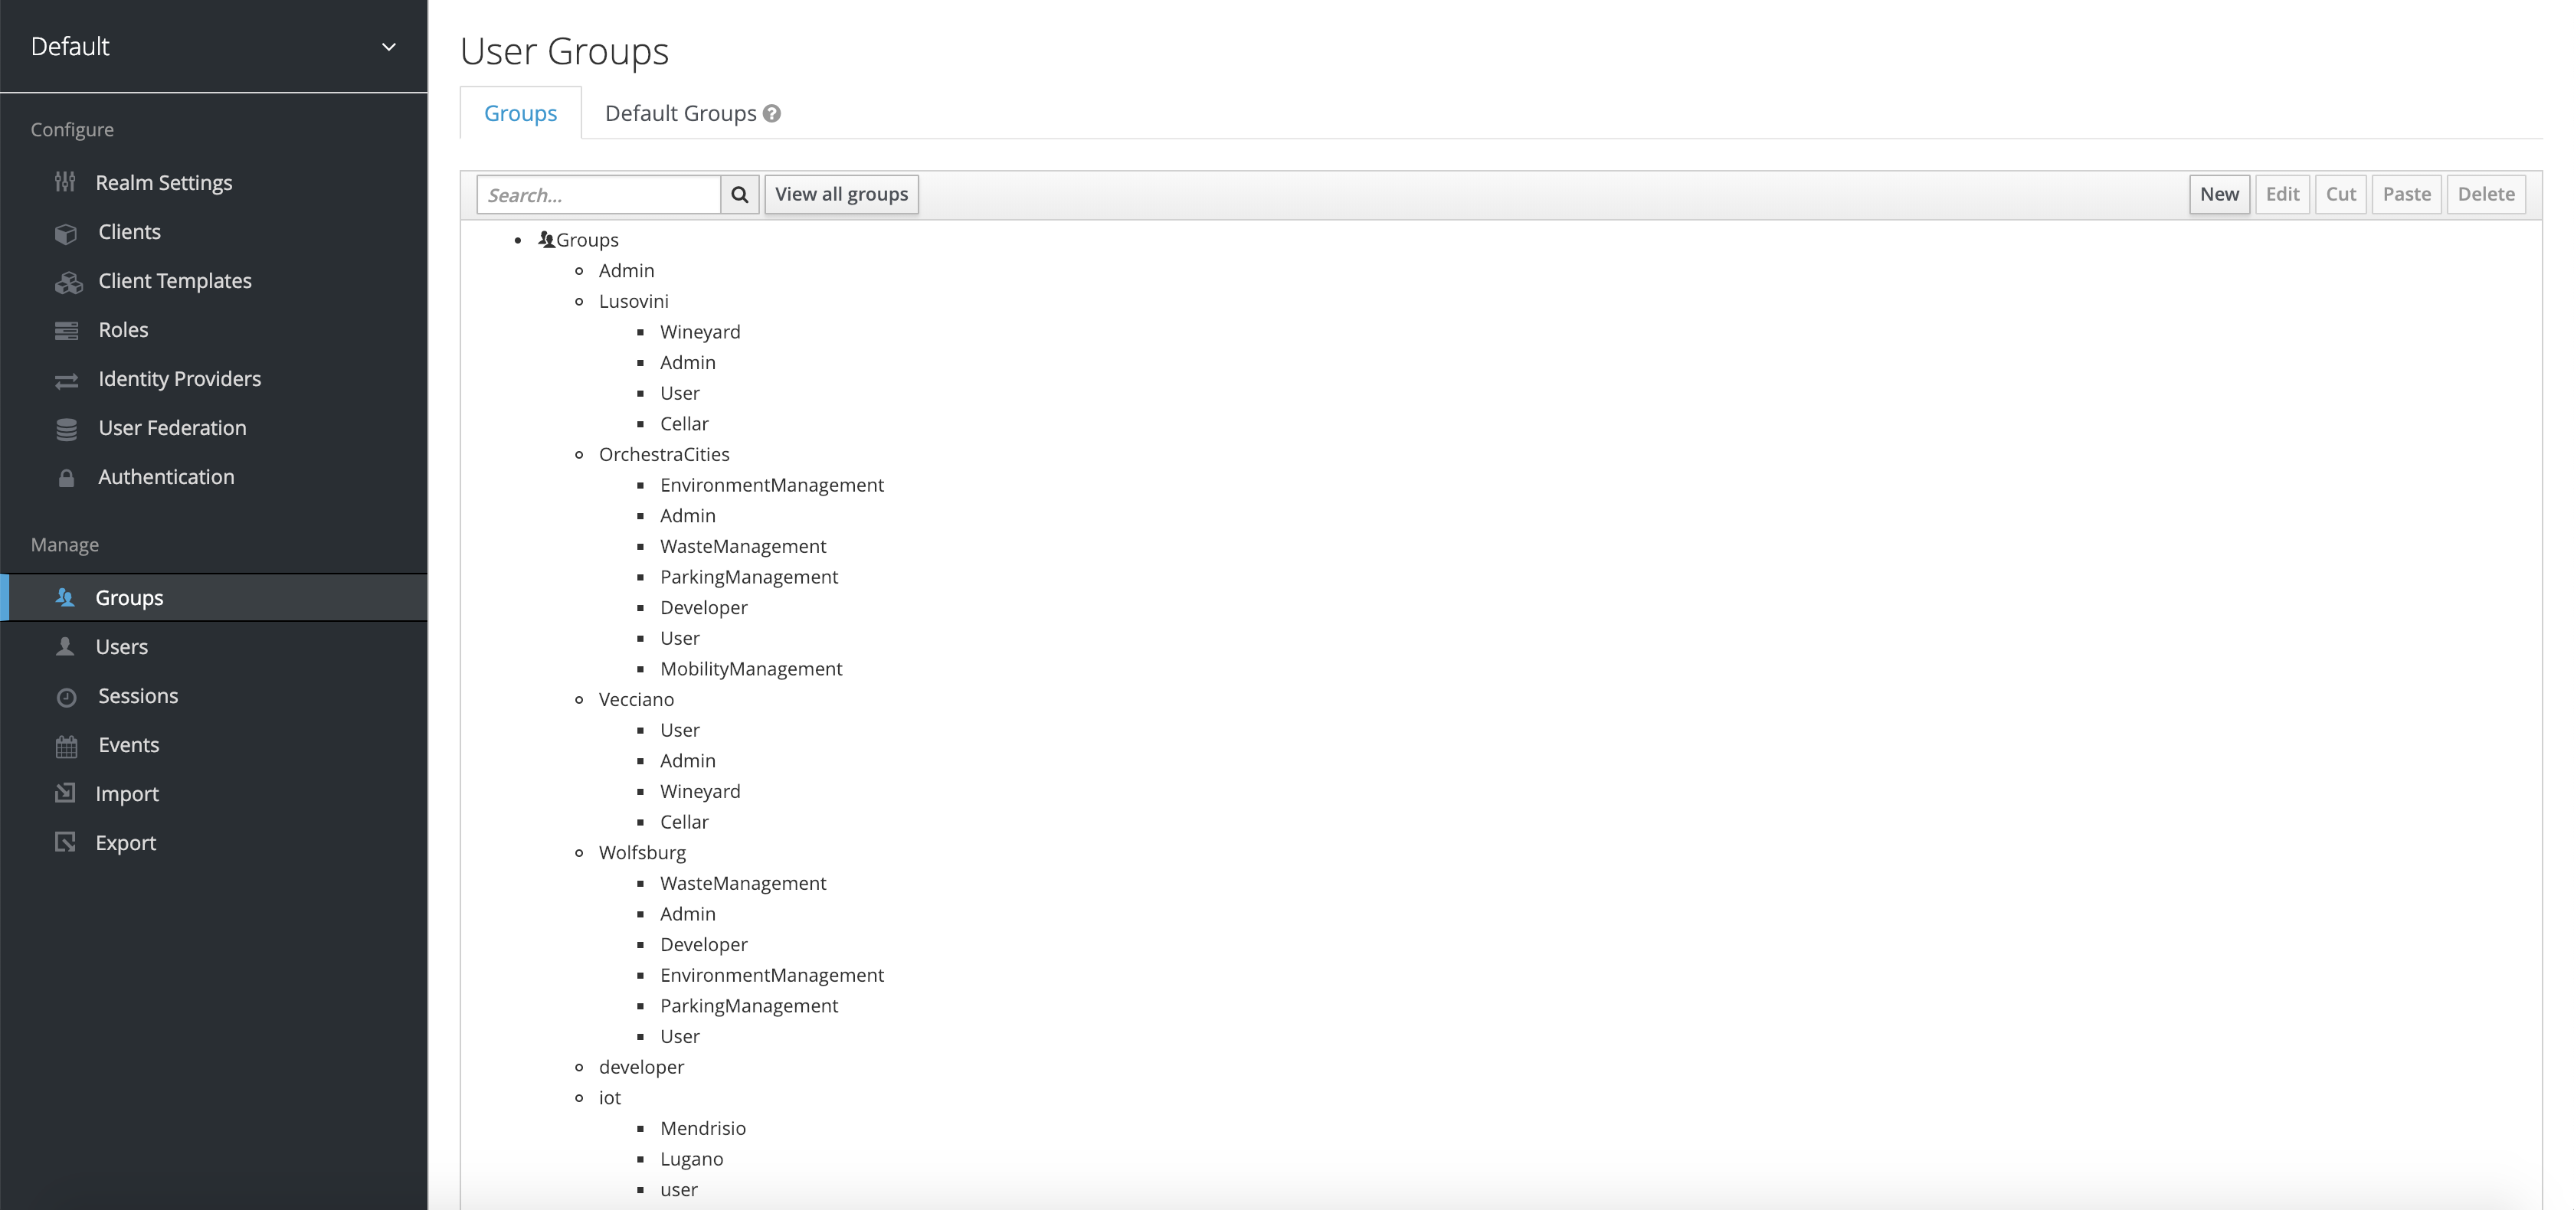Select the Lusovini group node
This screenshot has width=2574, height=1210.
pos(634,302)
